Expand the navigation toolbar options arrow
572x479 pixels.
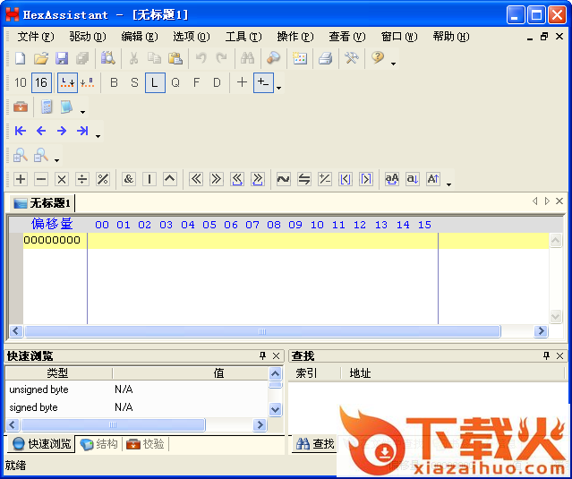coord(98,136)
